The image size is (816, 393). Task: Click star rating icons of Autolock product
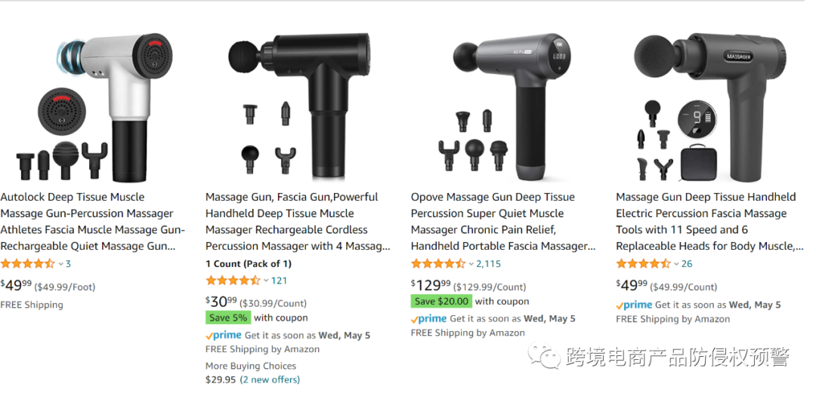point(28,263)
